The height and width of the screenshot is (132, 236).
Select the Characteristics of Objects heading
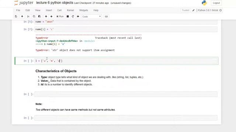(x=56, y=71)
